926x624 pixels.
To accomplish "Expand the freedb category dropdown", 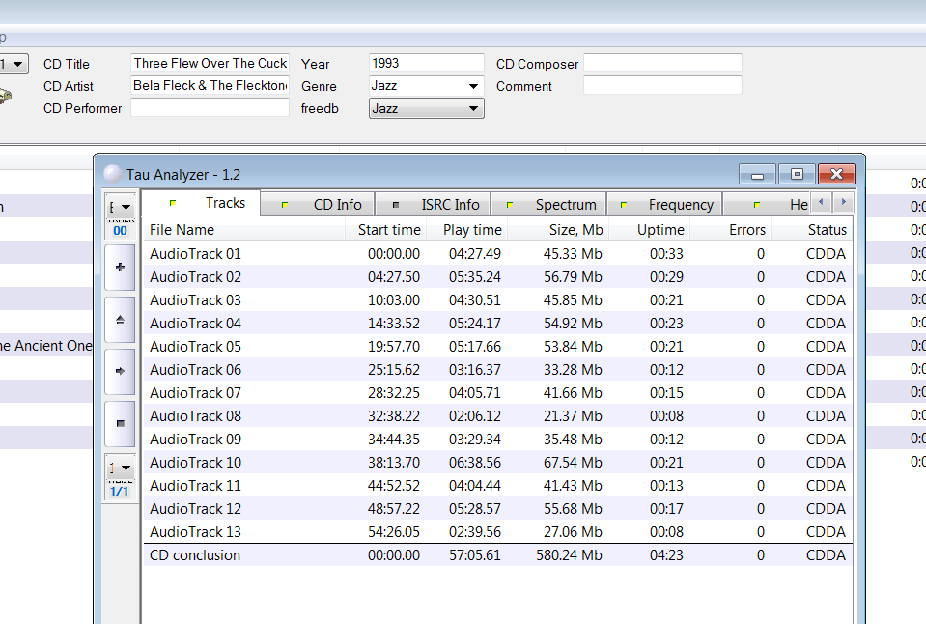I will (473, 109).
